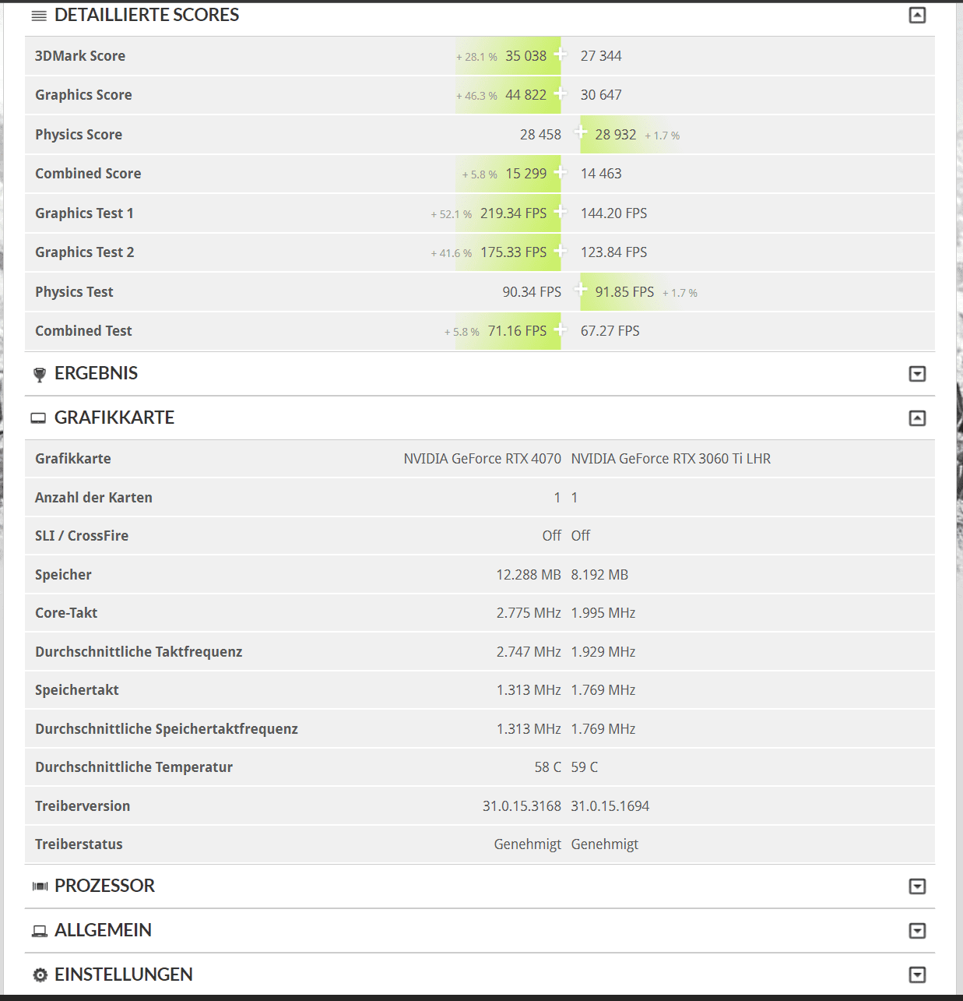The width and height of the screenshot is (963, 1001).
Task: Select the value 123.84 FPS
Action: 614,252
